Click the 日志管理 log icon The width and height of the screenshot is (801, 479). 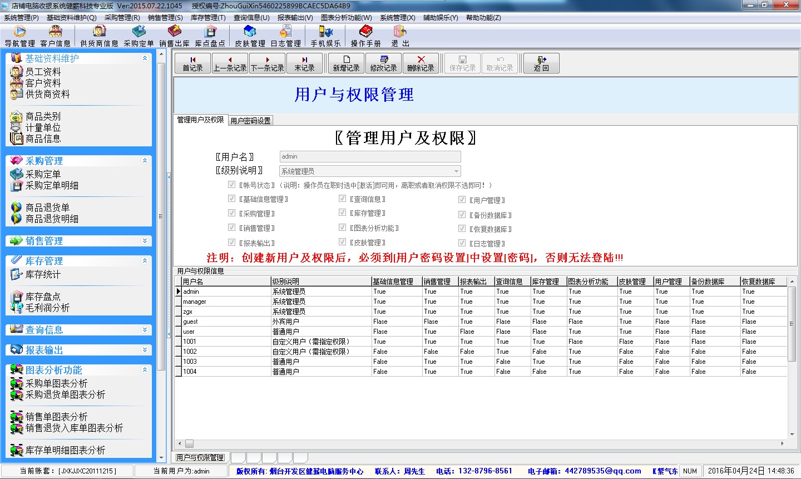coord(285,36)
